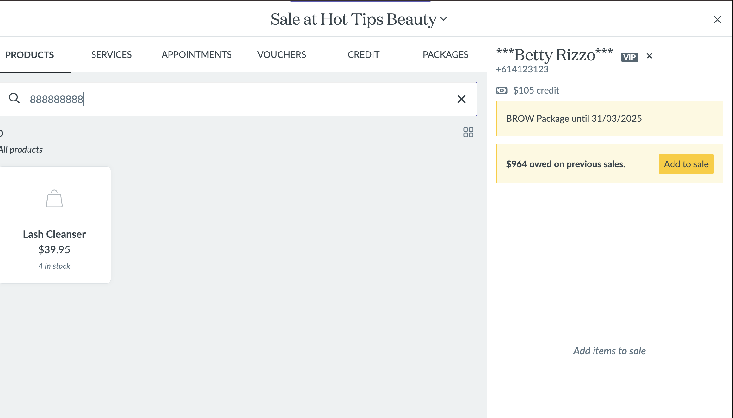Viewport: 733px width, 418px height.
Task: Open the Packages tab
Action: point(446,54)
